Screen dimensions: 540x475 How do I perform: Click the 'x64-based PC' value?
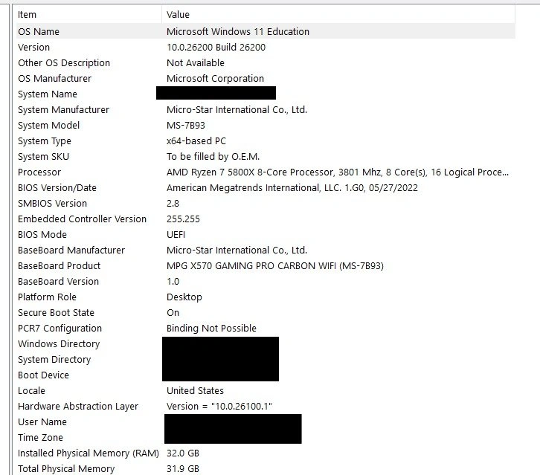click(196, 141)
